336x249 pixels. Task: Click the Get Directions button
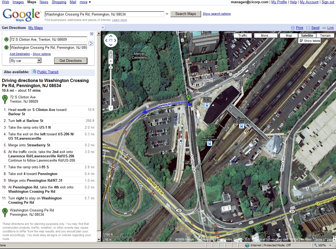tap(71, 61)
